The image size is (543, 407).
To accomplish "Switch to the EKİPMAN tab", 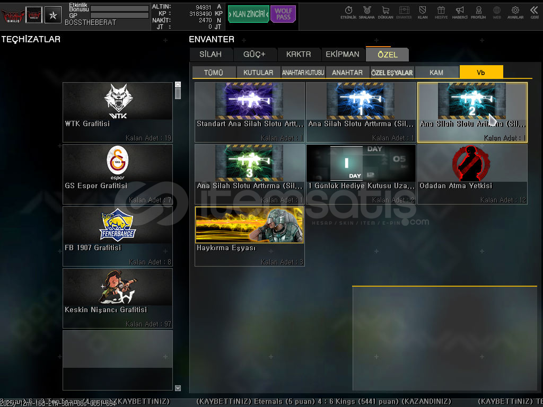I will pos(343,55).
